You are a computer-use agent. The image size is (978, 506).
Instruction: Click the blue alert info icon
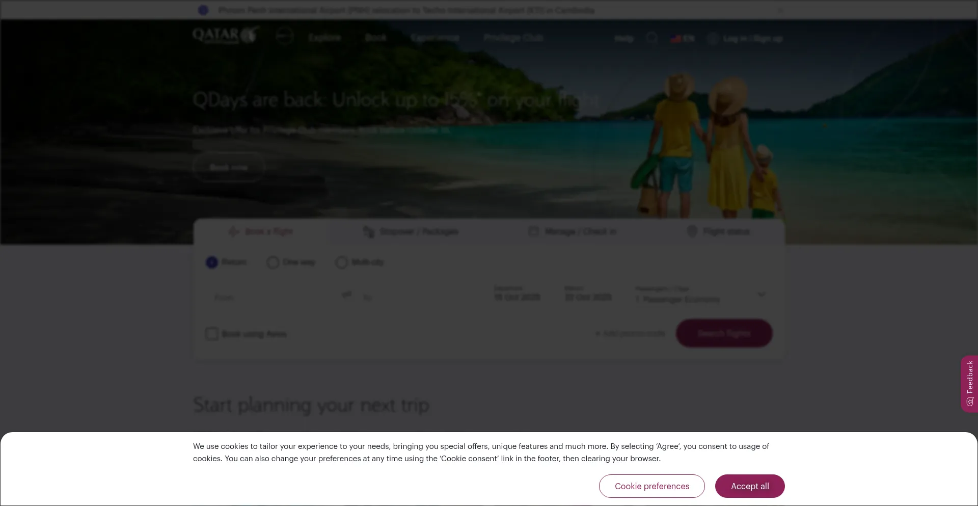203,10
